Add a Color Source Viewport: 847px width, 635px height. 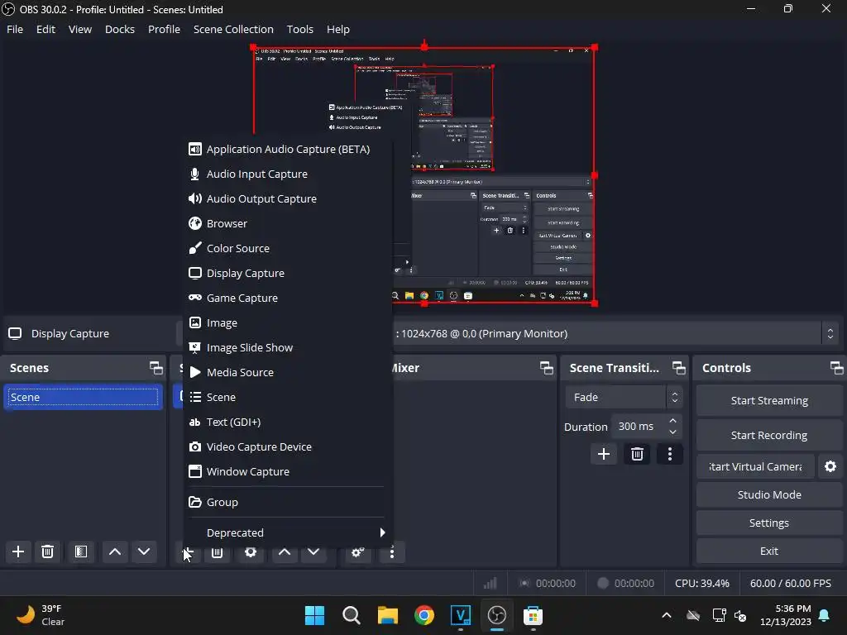tap(287, 248)
